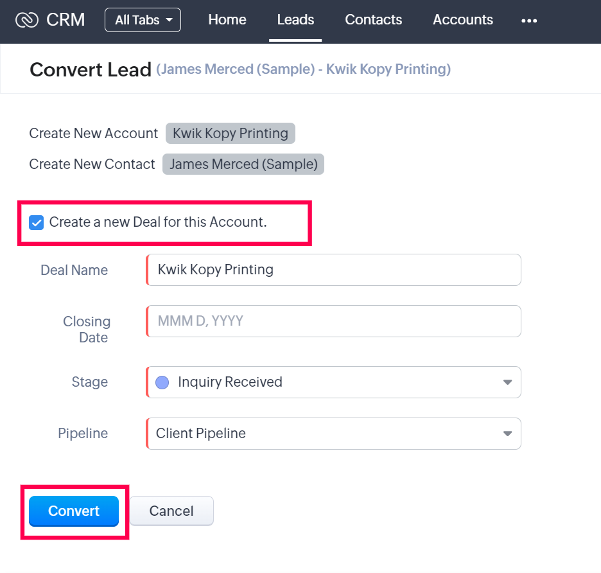Click the CRM text in header
The image size is (601, 573).
pos(65,20)
